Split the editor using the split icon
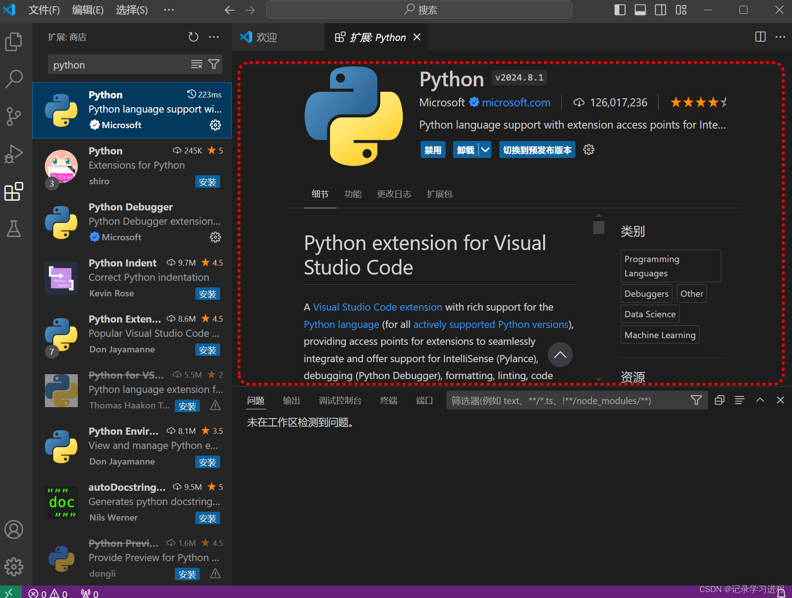 click(x=760, y=37)
